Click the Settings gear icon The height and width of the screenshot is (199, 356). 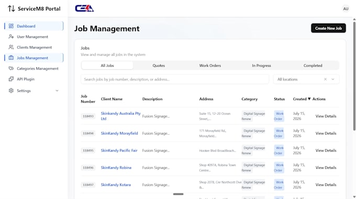(x=11, y=90)
